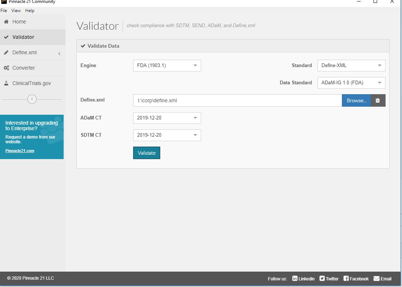This screenshot has height=287, width=402.
Task: Click the Facebook text in the footer
Action: [x=359, y=279]
